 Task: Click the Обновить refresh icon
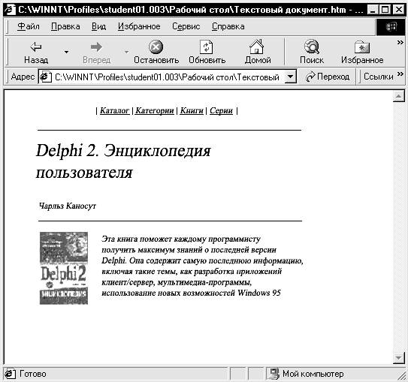click(x=207, y=47)
